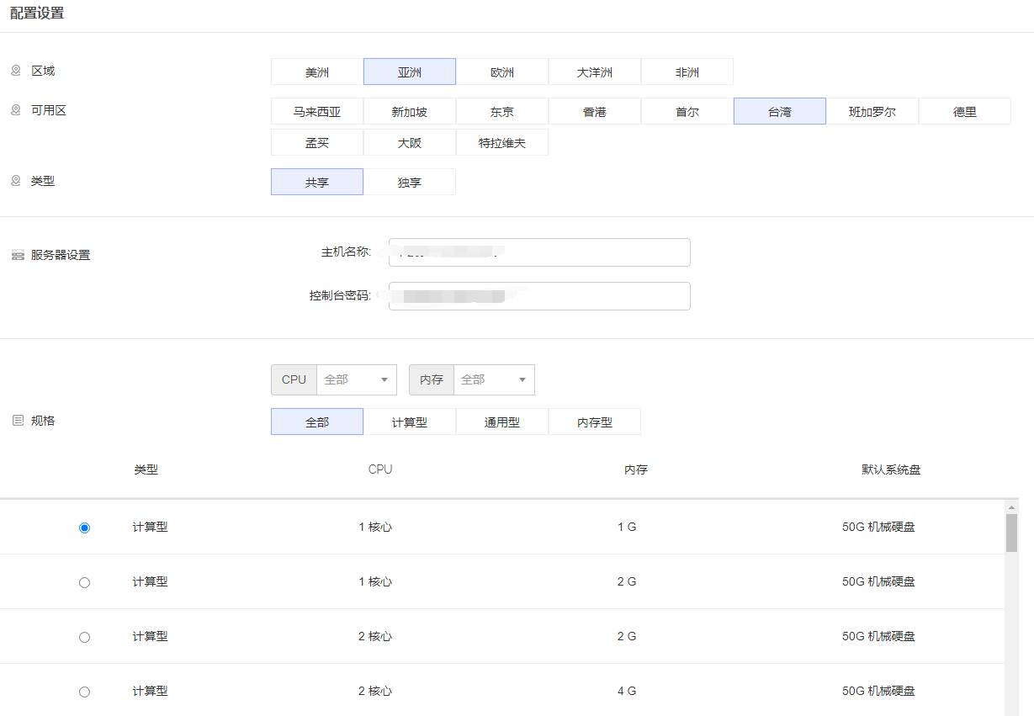This screenshot has width=1034, height=716.
Task: Switch to the 内存型 spec tab
Action: (595, 422)
